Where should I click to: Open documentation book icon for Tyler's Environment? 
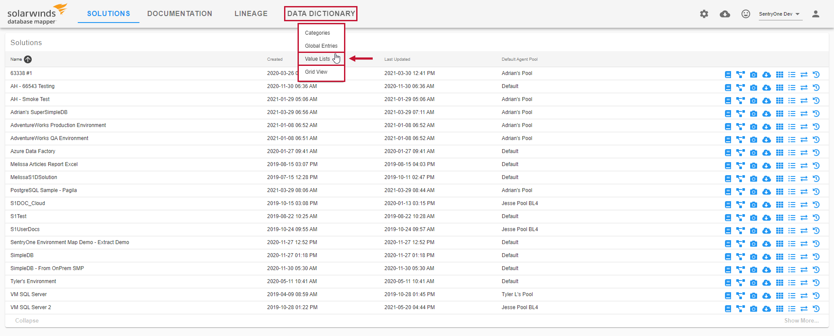coord(728,283)
